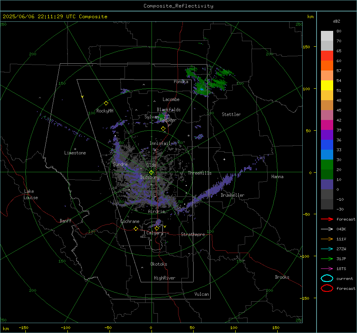Click the magenta 18TS arrow icon
This screenshot has height=333, width=357.
tap(327, 269)
